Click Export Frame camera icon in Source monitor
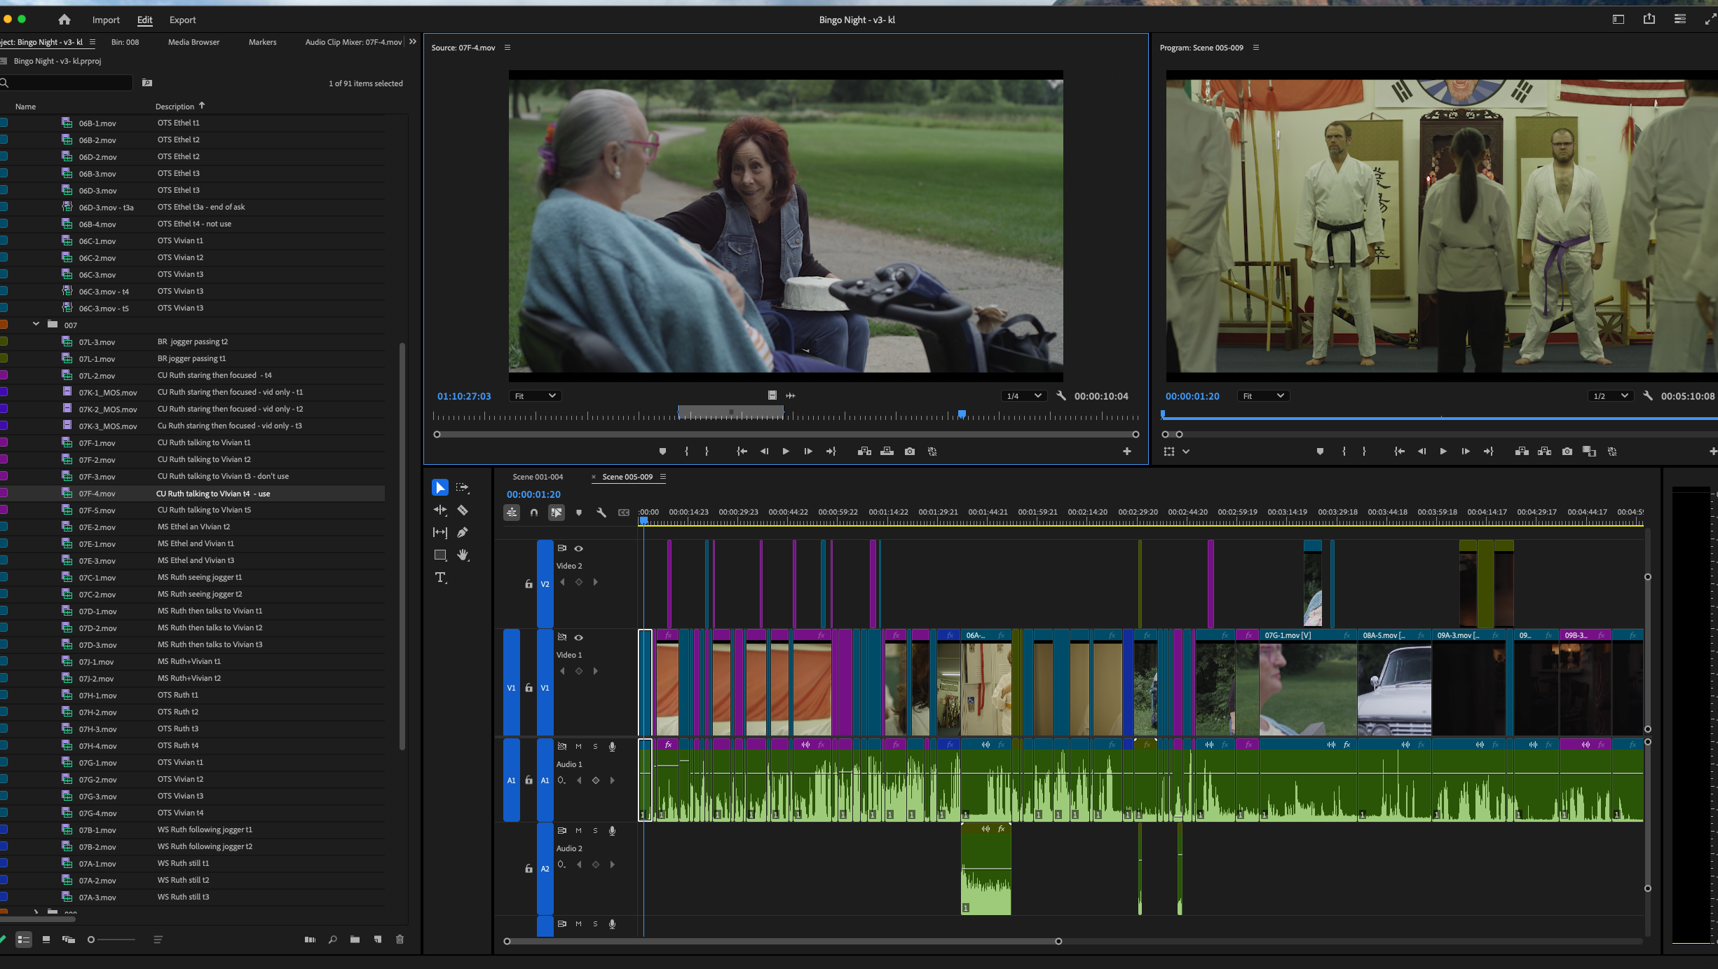Screen dimensions: 1718x969 [909, 452]
